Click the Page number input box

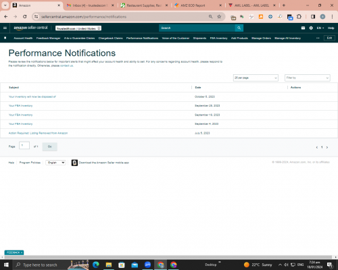coord(24,145)
